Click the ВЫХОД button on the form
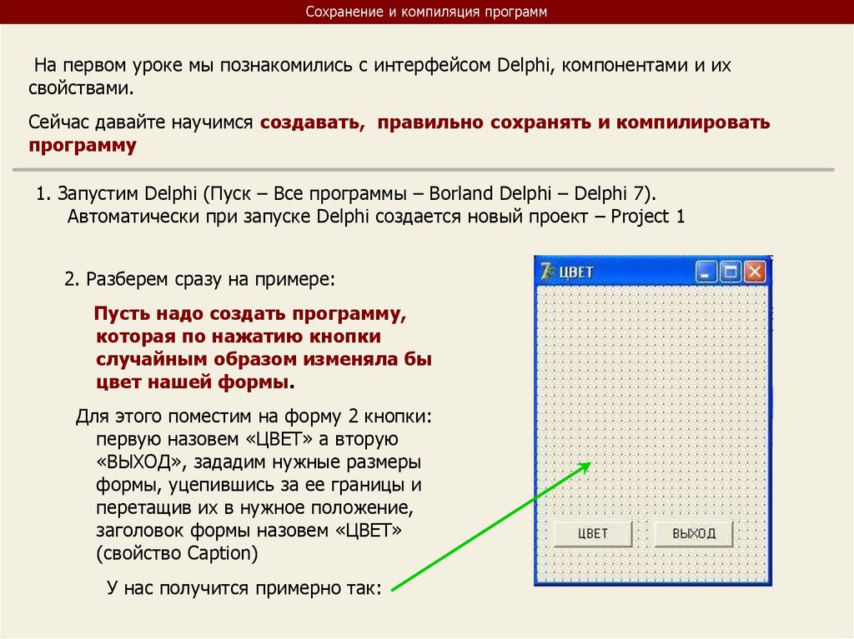 [693, 533]
